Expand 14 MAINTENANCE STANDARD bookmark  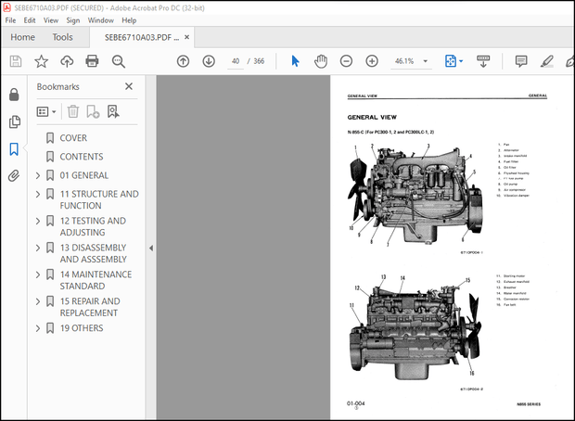click(38, 274)
